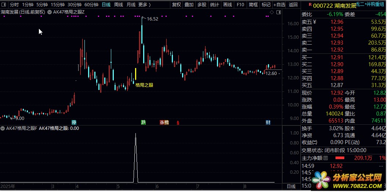Viewport: 388px width, 192px height.
Task: Toggle the chart right-panel layout icon
Action: coord(279,12)
